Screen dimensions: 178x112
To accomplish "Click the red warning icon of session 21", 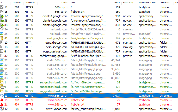I will (2, 104).
